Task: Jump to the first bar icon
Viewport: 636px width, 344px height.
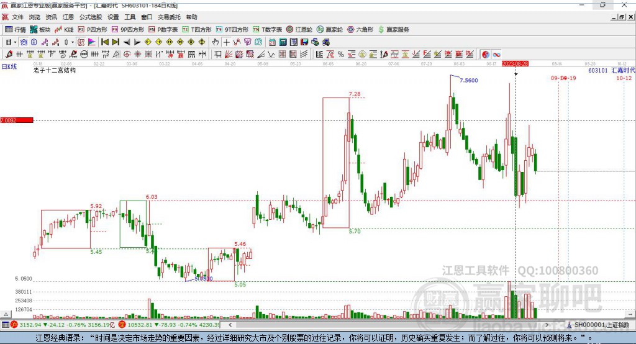Action: [x=104, y=42]
